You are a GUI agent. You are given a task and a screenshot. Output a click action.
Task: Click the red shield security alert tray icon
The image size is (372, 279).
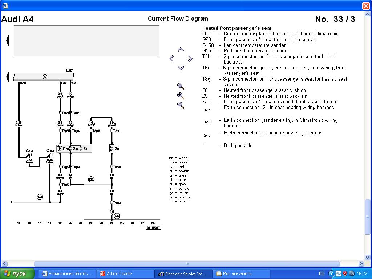(345, 274)
